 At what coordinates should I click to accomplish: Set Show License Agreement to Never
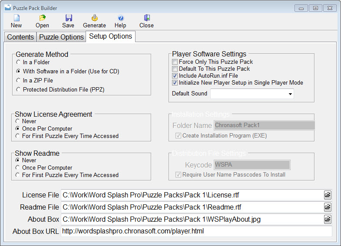[x=18, y=121]
